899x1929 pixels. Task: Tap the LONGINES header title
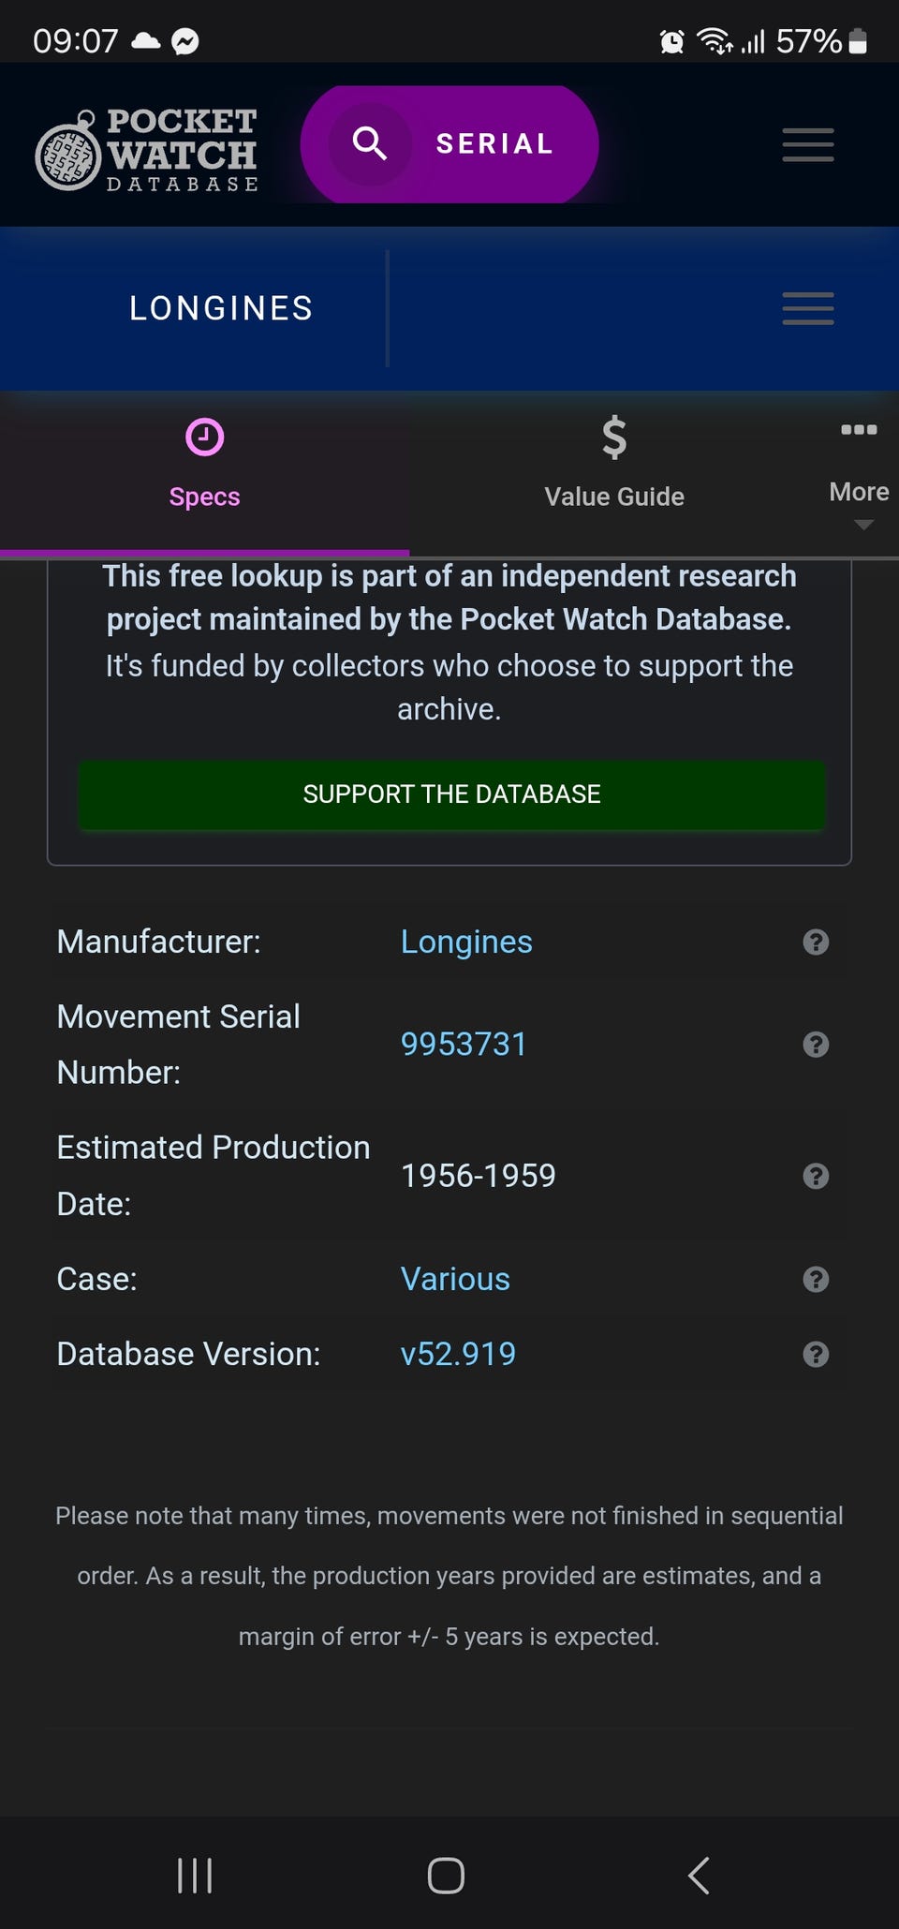221,308
